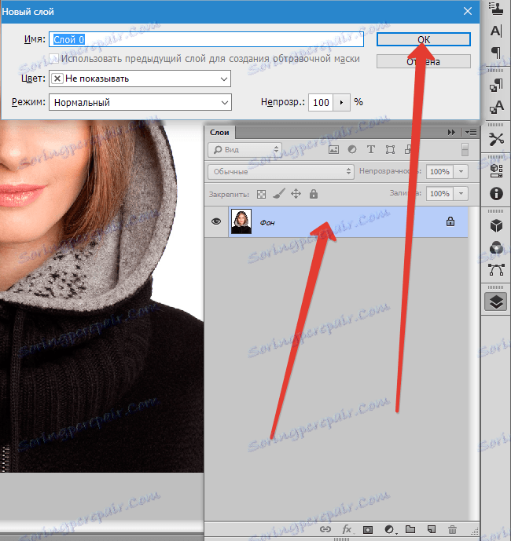The width and height of the screenshot is (511, 541).
Task: Click the layer Непрозрачность 100% field
Action: [x=439, y=171]
